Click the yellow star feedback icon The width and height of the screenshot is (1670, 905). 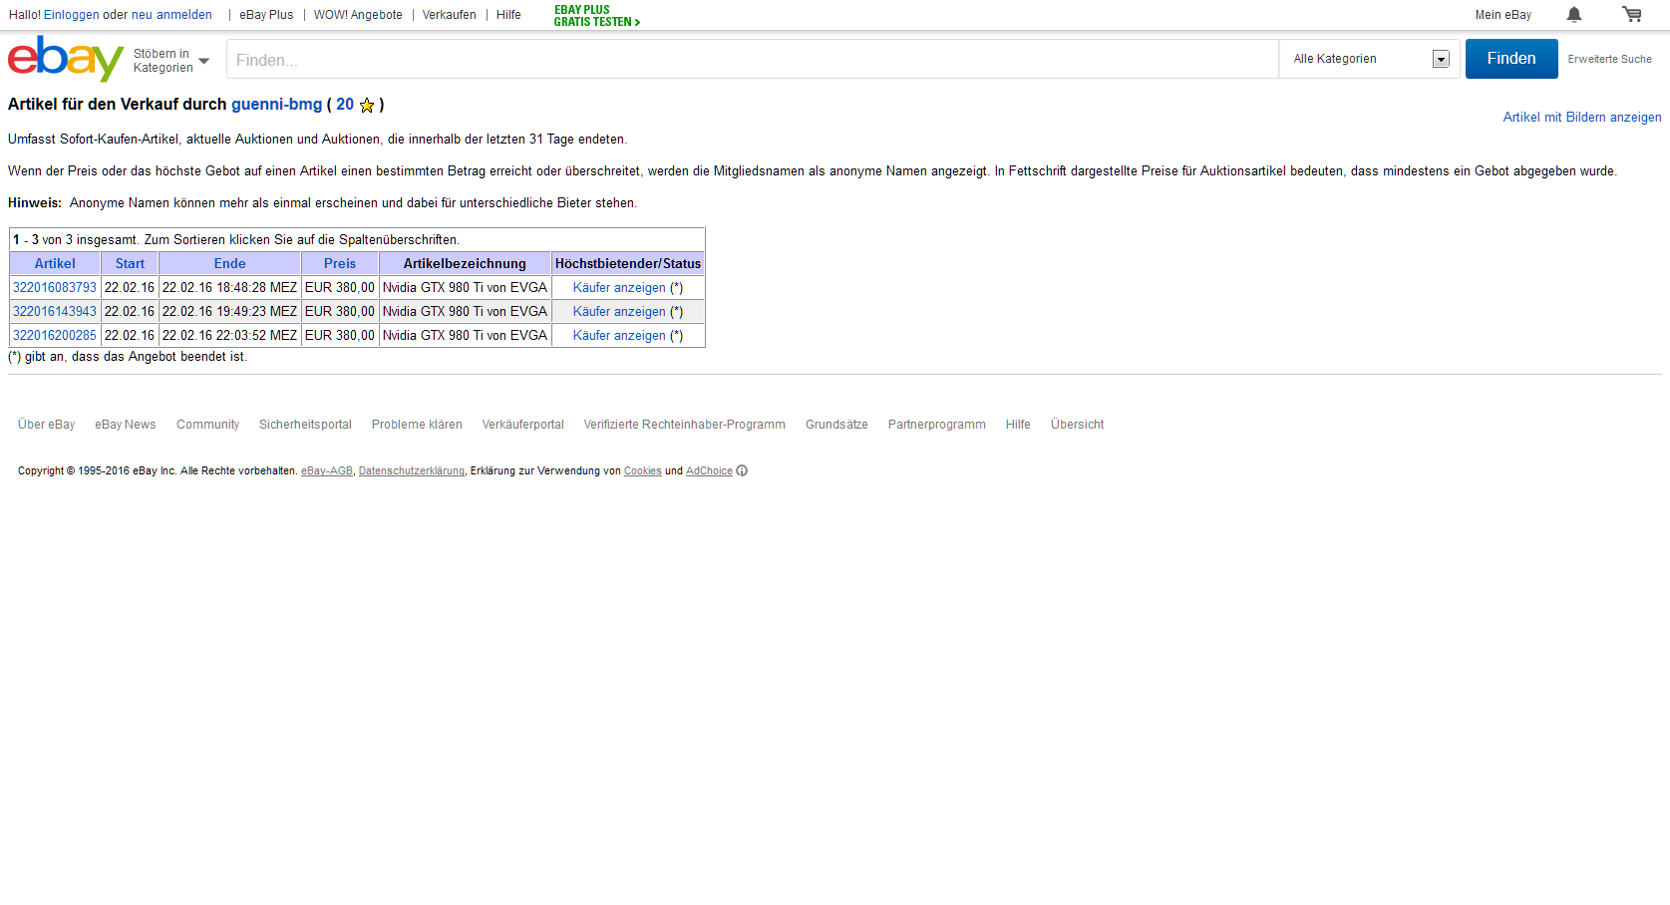click(x=367, y=105)
